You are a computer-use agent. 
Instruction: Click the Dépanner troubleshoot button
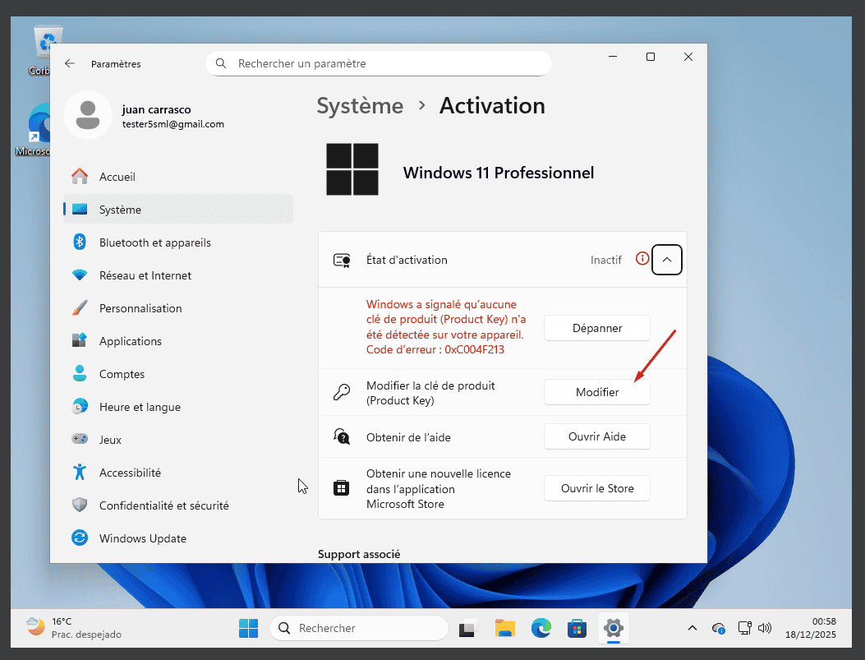tap(597, 328)
